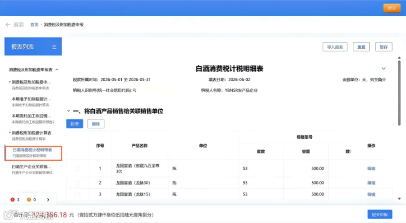Tick the checkbox for row 3 龙脉15
406x223 pixels.
pos(78,194)
